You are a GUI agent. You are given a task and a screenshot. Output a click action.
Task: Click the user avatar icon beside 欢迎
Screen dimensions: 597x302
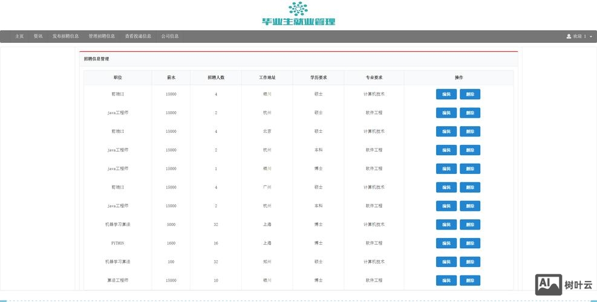(569, 36)
